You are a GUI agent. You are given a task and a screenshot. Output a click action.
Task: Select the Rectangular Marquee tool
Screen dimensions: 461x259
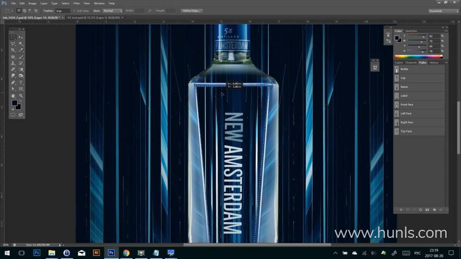(x=13, y=37)
